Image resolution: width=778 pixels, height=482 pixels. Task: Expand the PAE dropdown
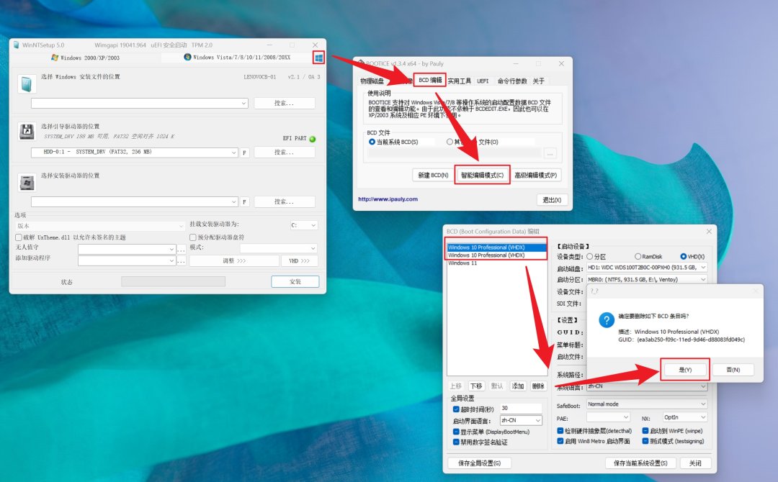[608, 417]
